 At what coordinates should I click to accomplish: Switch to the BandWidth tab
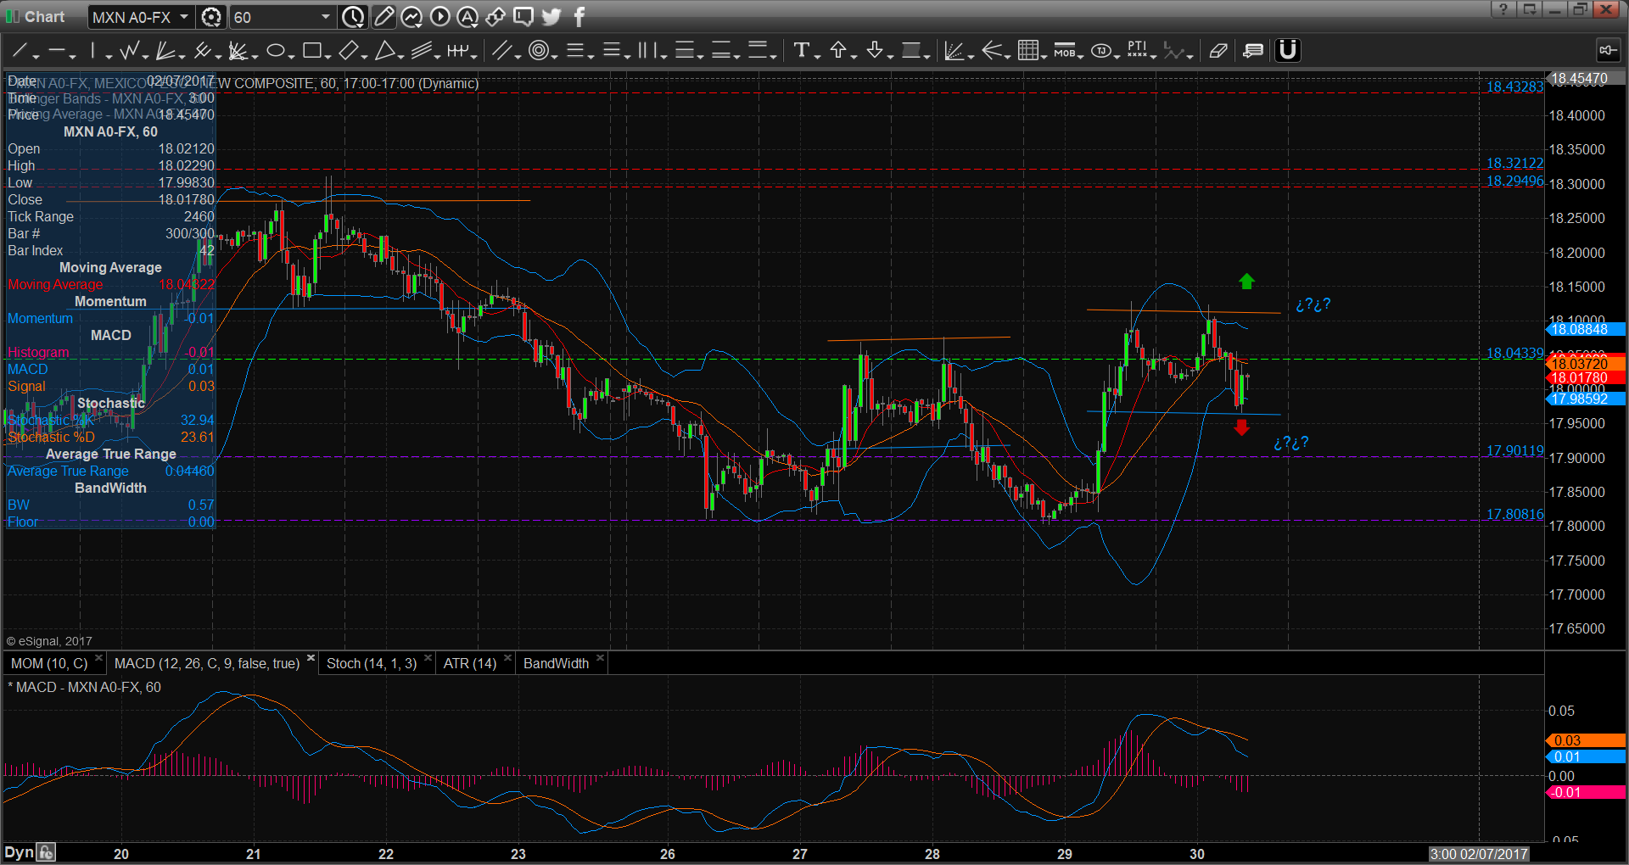point(556,663)
